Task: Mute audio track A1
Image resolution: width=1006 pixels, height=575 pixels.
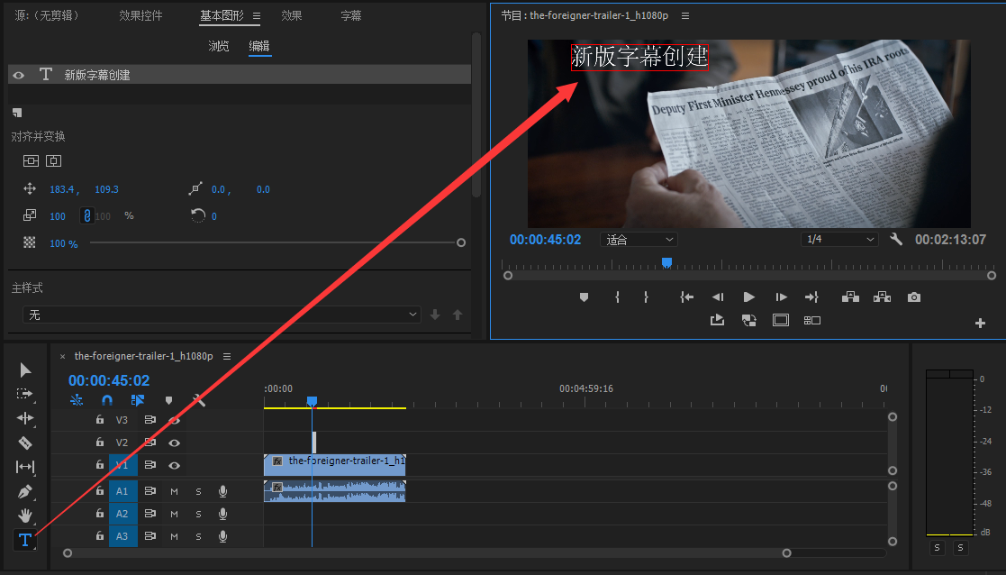Action: pyautogui.click(x=175, y=491)
